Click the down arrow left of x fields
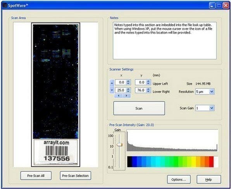231x189 pixels. pos(112,90)
